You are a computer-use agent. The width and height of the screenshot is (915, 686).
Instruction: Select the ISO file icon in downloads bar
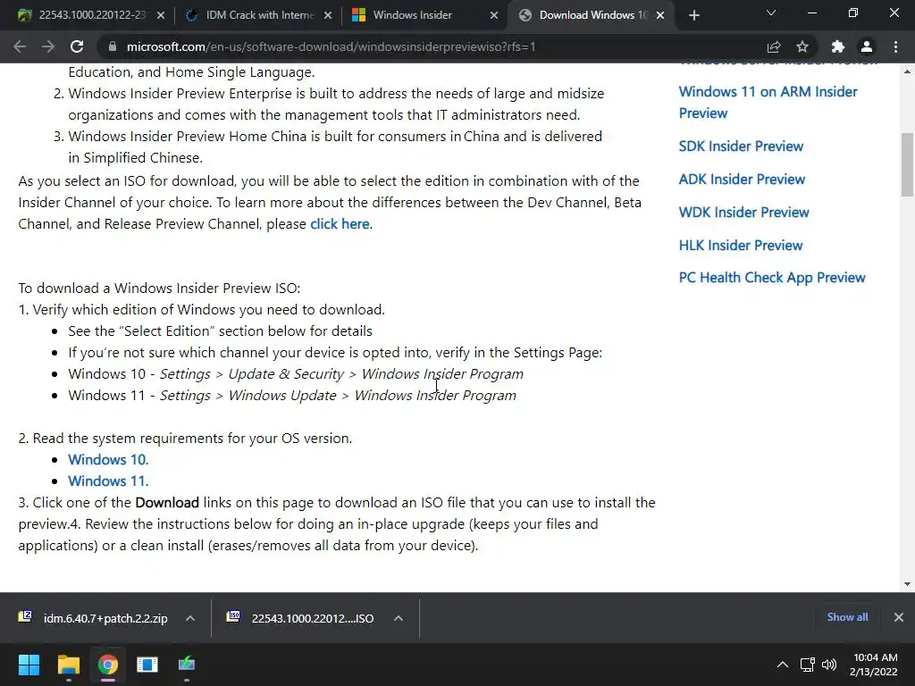tap(233, 616)
